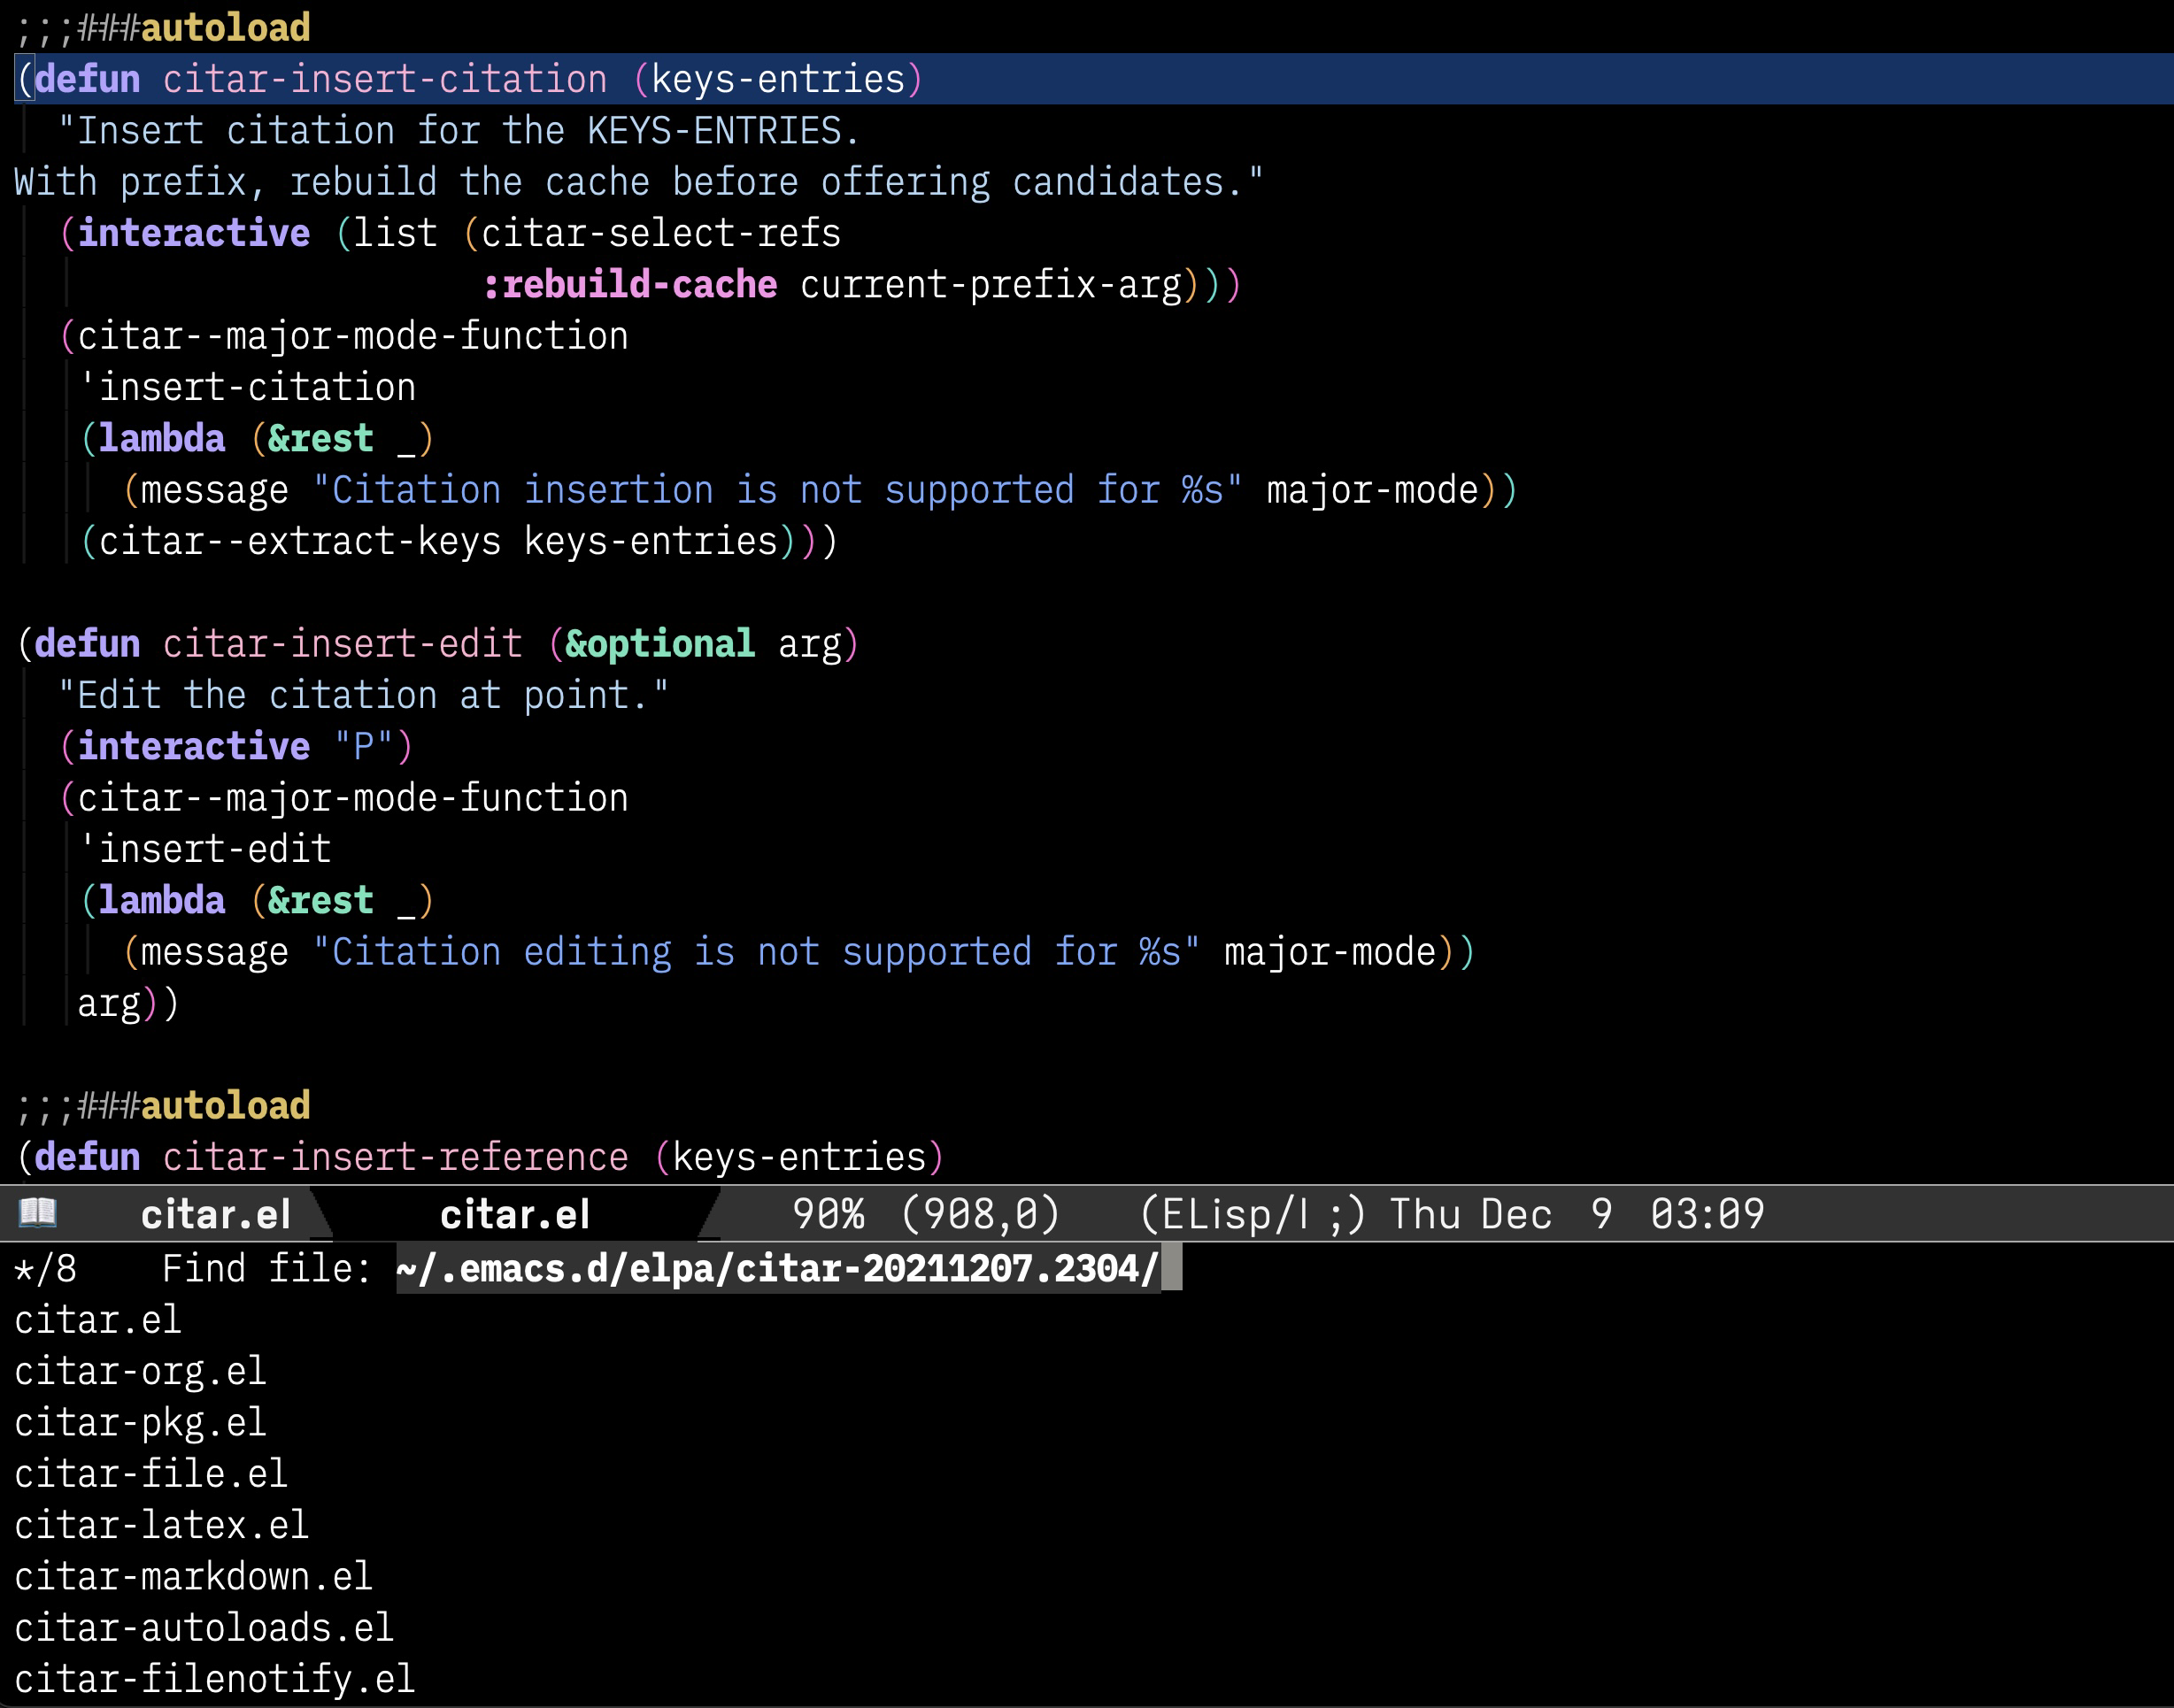Select citar-latex.el candidate

click(x=162, y=1525)
